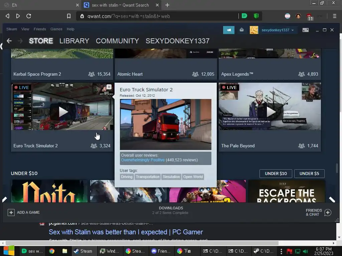
Task: Click Euro Truck Simulator 2 card title
Action: point(35,146)
